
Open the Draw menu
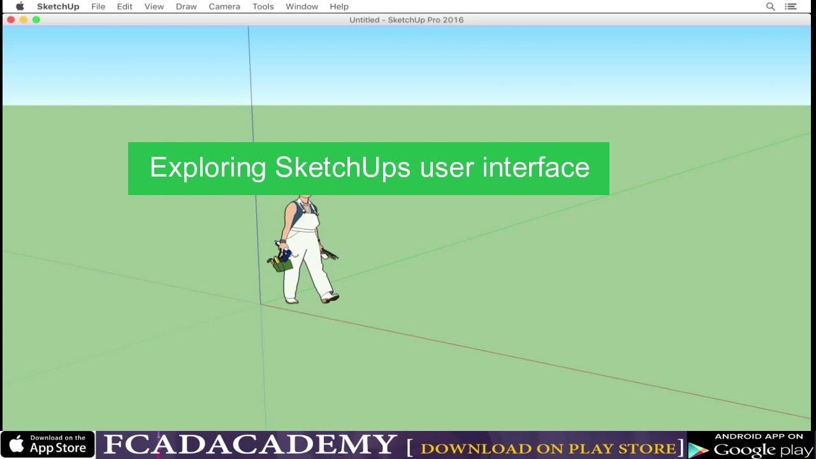point(186,6)
